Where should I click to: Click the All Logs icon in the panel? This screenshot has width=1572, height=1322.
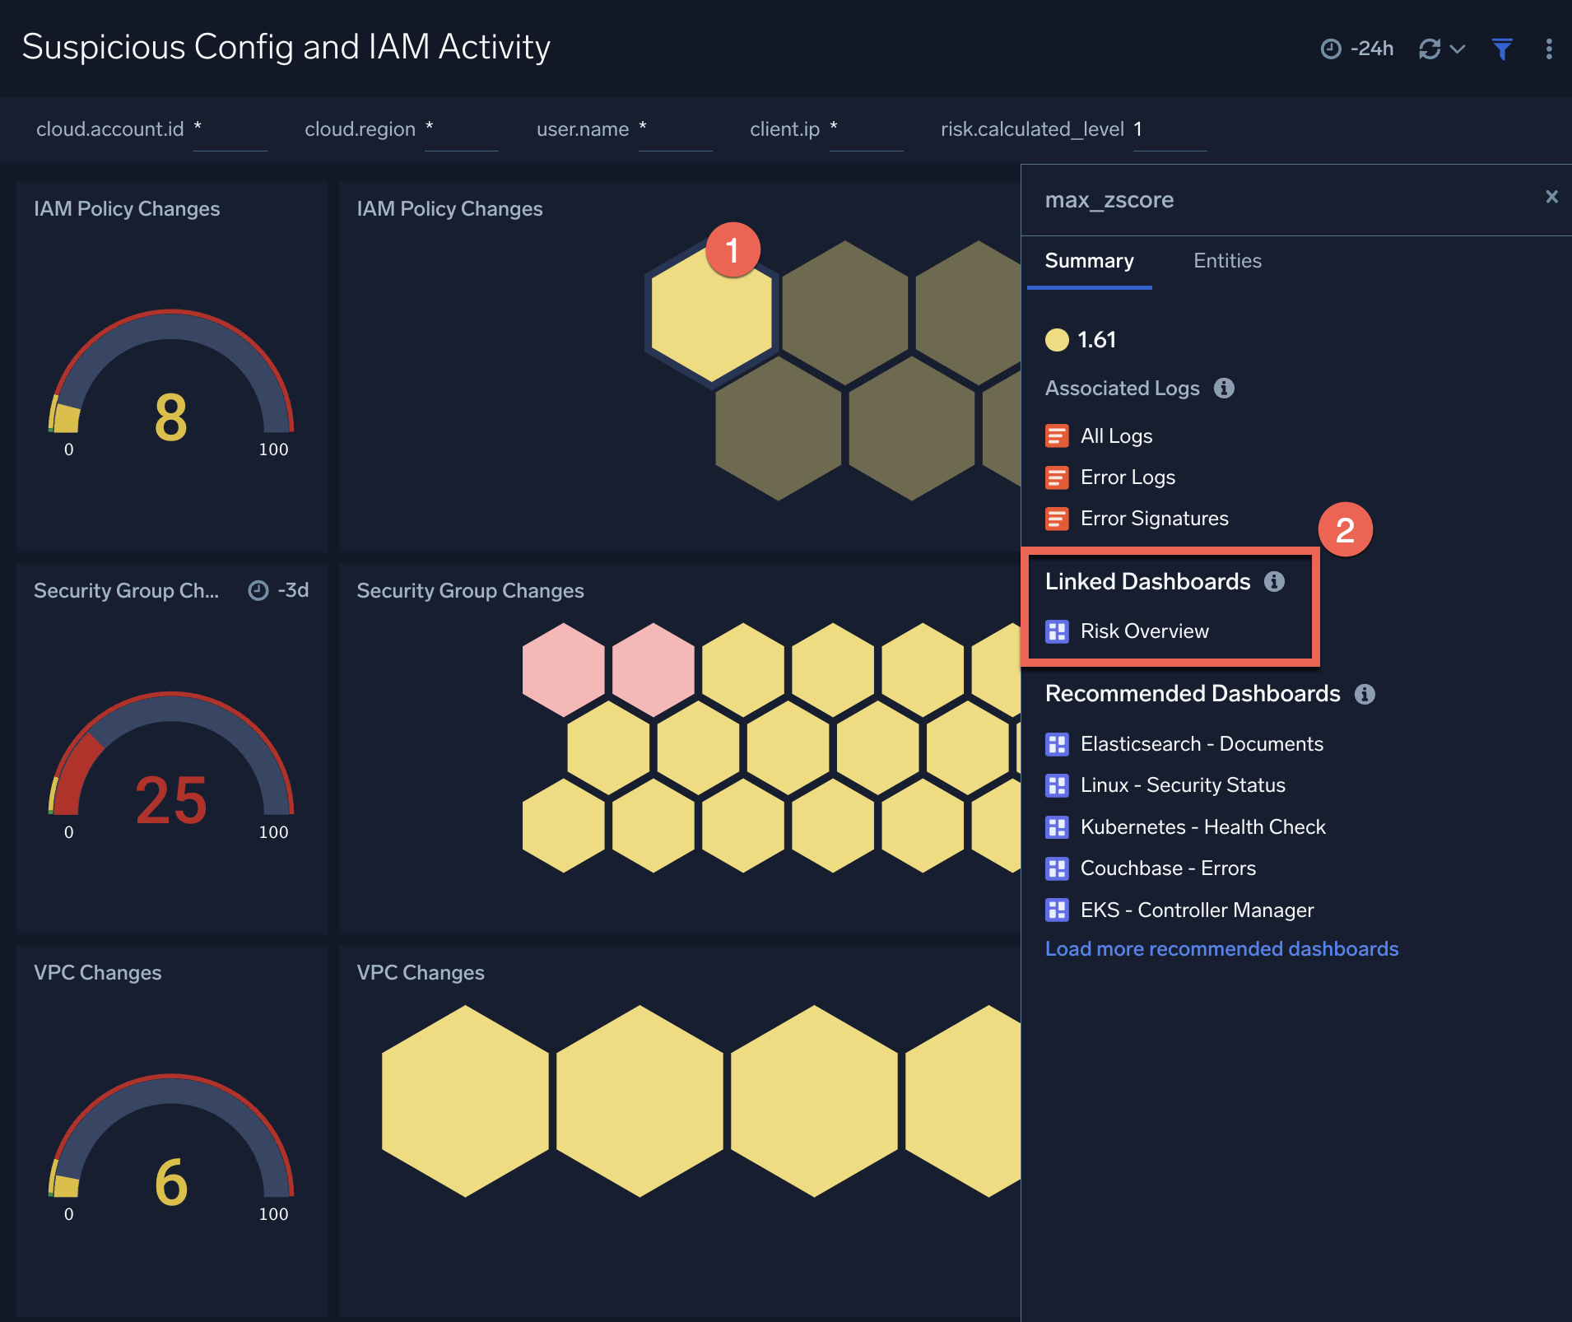tap(1058, 435)
